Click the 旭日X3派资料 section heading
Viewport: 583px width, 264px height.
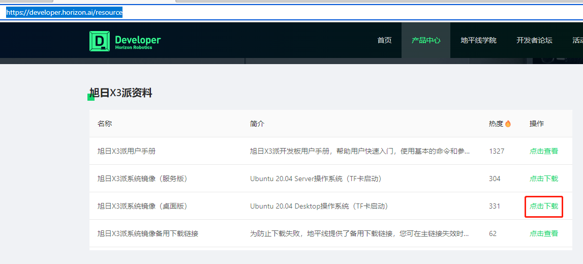point(121,93)
